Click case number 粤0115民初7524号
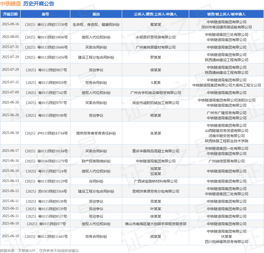Screen dimensions: 264x253 (x=46, y=171)
